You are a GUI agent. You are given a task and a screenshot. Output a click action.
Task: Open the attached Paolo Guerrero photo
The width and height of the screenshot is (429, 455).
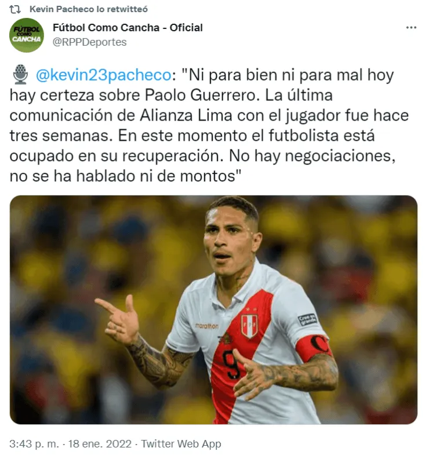click(x=213, y=310)
